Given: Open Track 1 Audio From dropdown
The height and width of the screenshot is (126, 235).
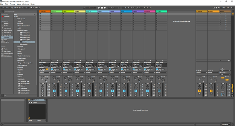Looking at the screenshot, I should (56, 64).
